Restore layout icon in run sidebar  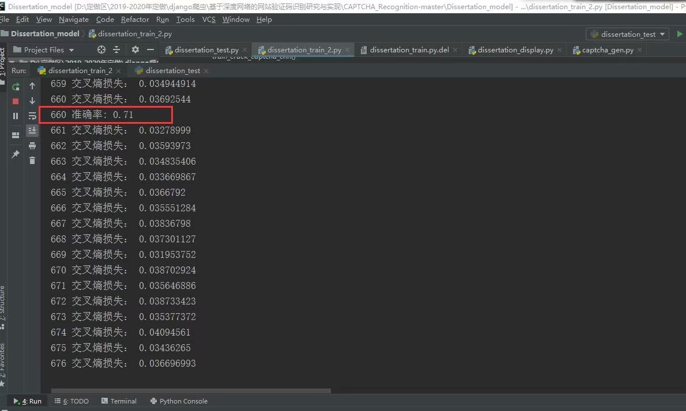tap(16, 135)
